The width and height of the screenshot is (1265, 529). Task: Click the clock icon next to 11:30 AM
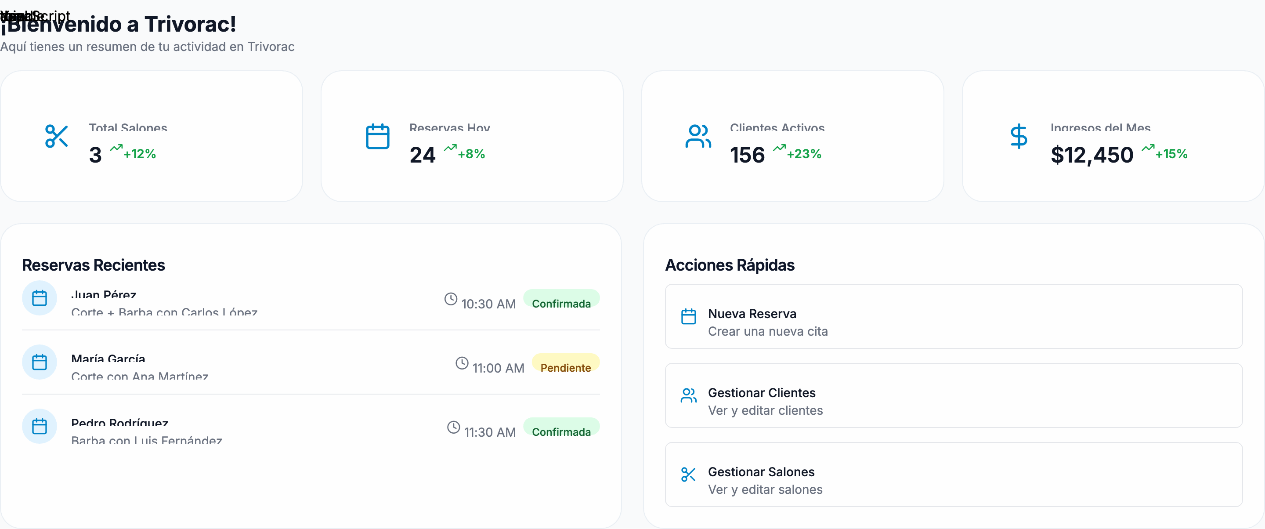click(454, 427)
